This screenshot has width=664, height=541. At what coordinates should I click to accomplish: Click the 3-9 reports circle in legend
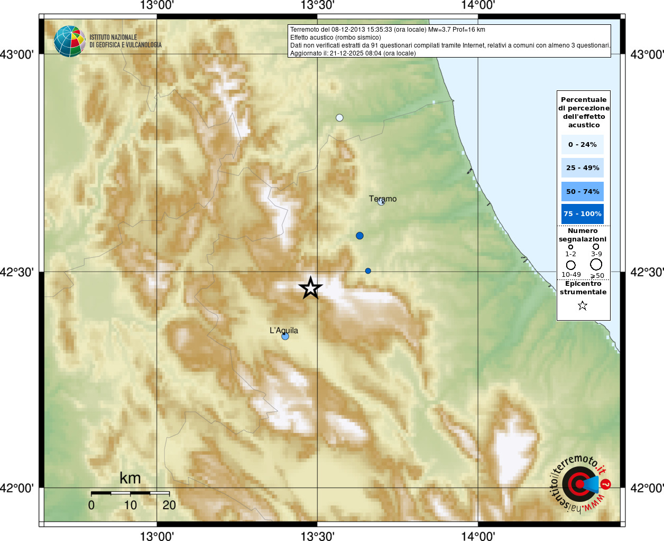pos(596,246)
